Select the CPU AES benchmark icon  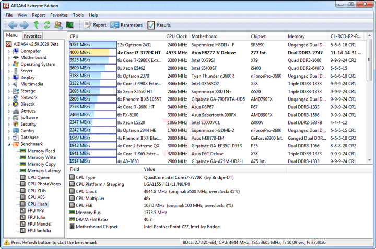click(x=23, y=197)
